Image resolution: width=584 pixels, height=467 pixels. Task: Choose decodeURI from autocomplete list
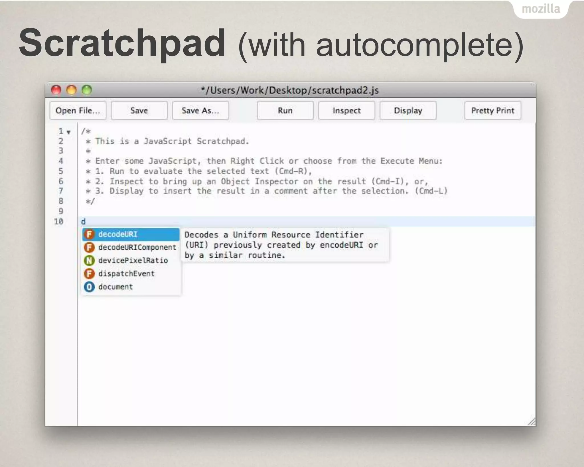point(131,234)
